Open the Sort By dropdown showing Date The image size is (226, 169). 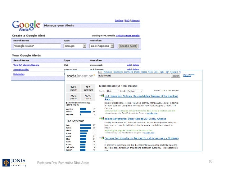pyautogui.click(x=113, y=91)
